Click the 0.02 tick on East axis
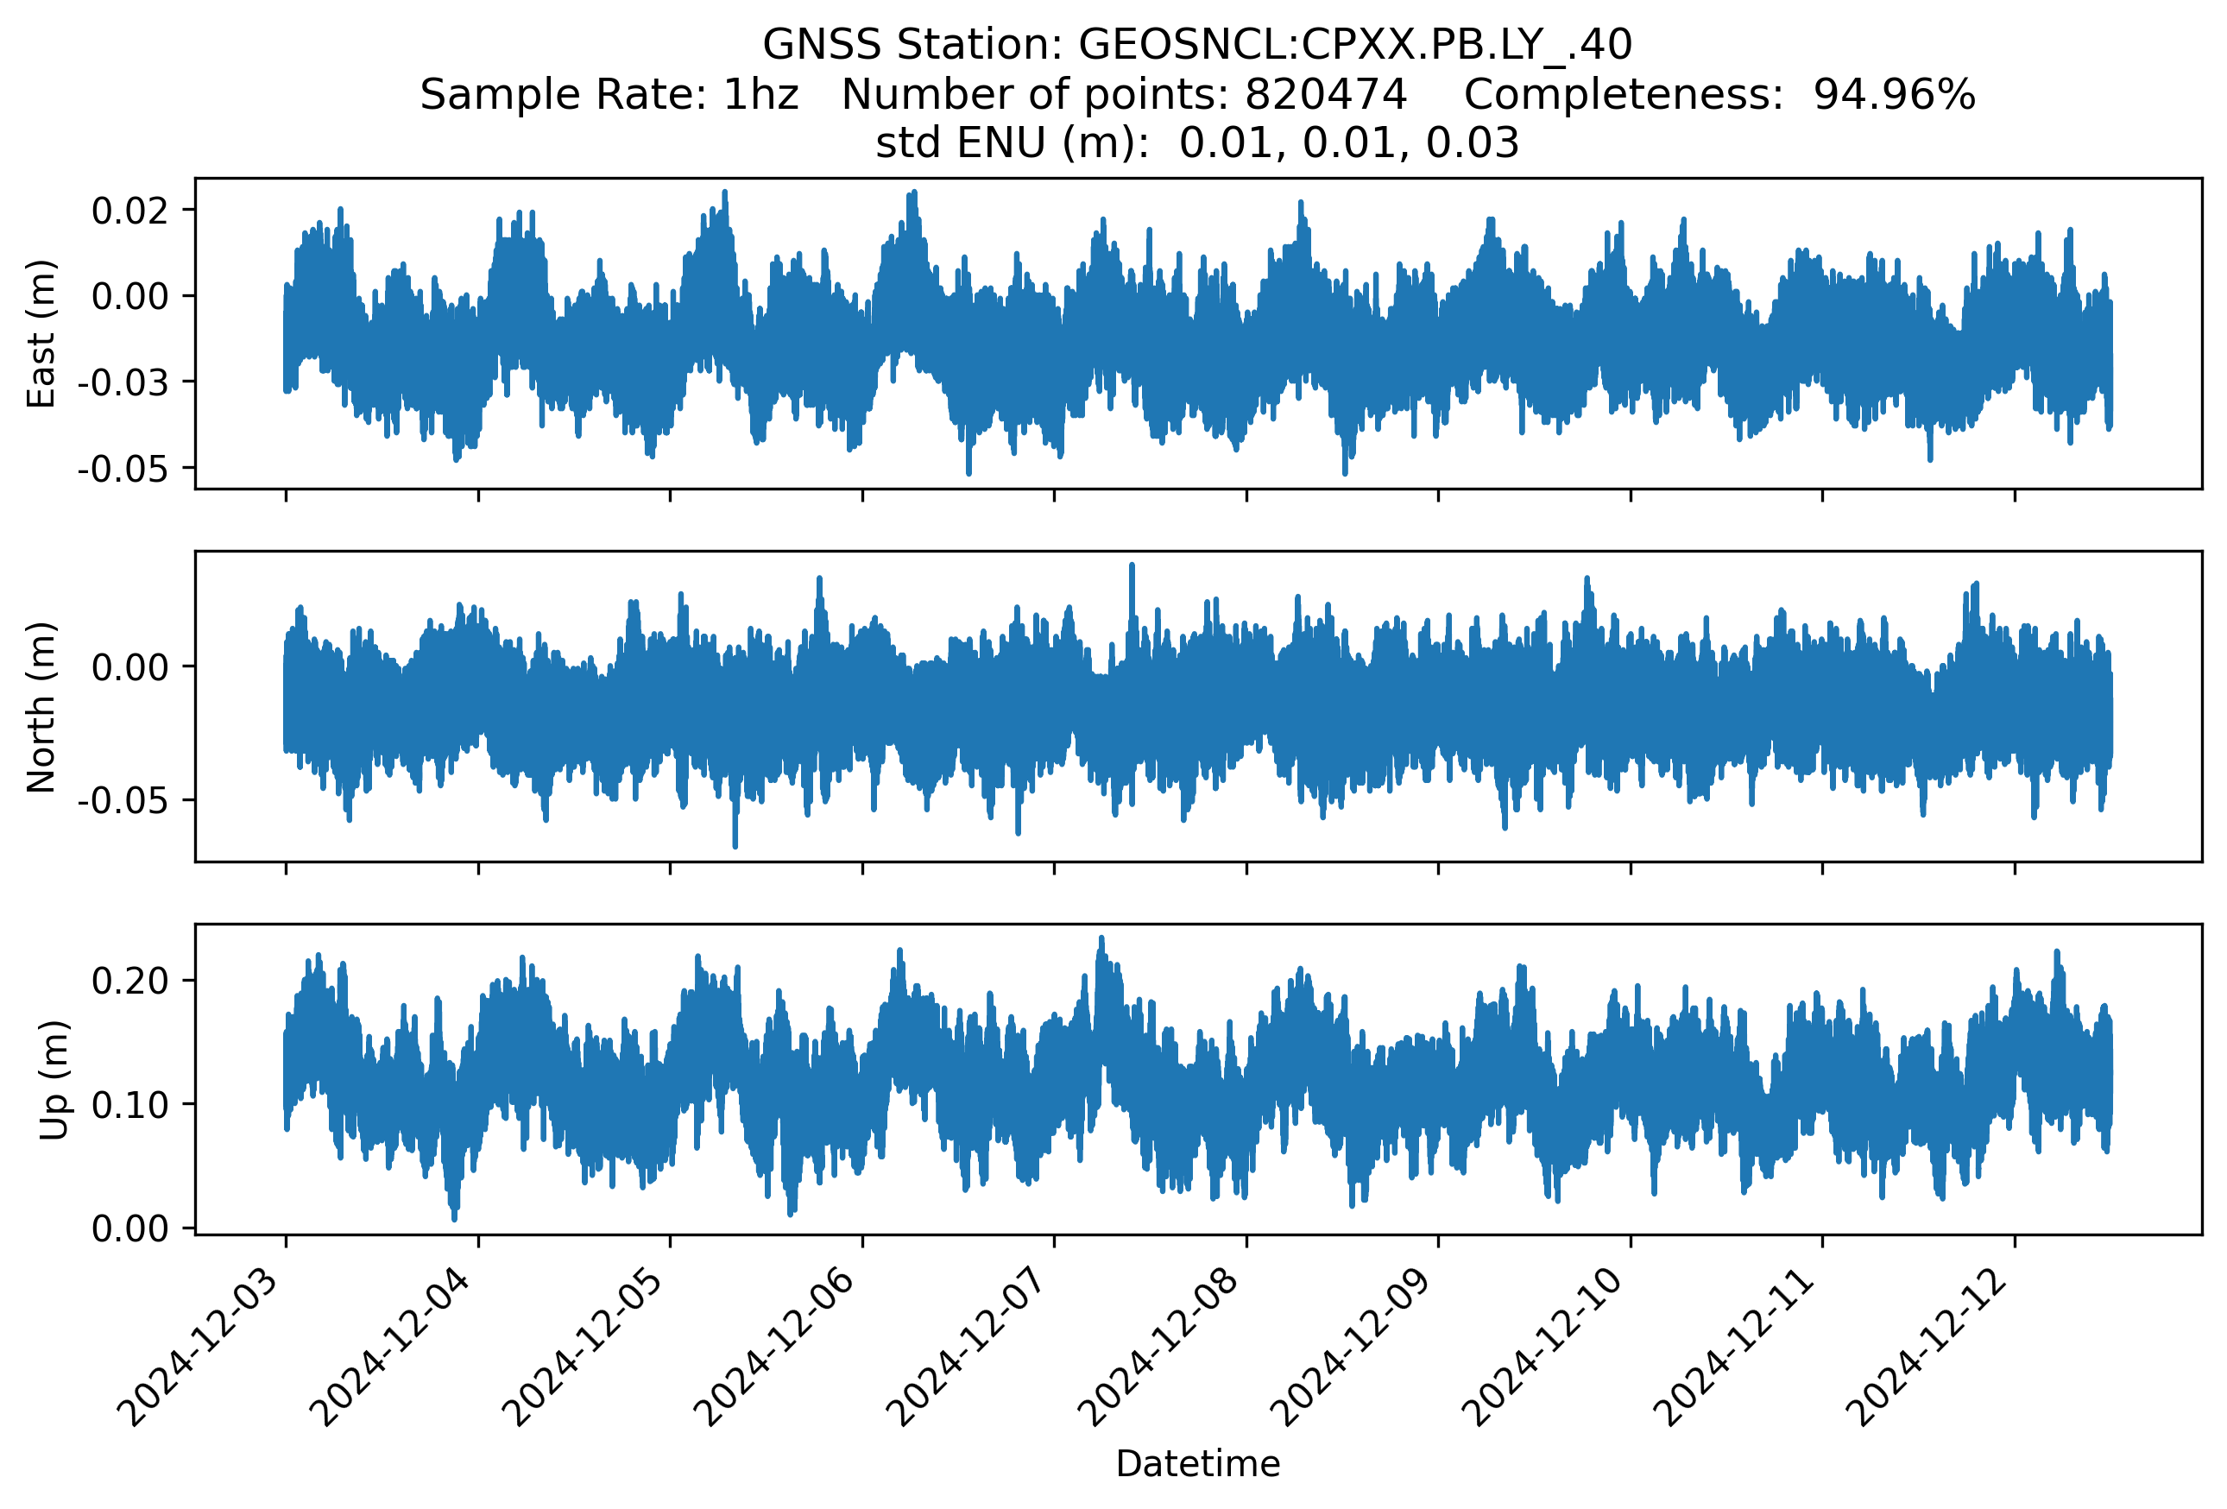The height and width of the screenshot is (1509, 2227). tap(130, 210)
